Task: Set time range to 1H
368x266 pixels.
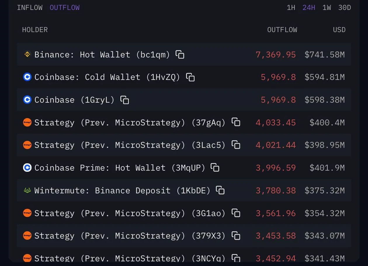Action: tap(291, 8)
